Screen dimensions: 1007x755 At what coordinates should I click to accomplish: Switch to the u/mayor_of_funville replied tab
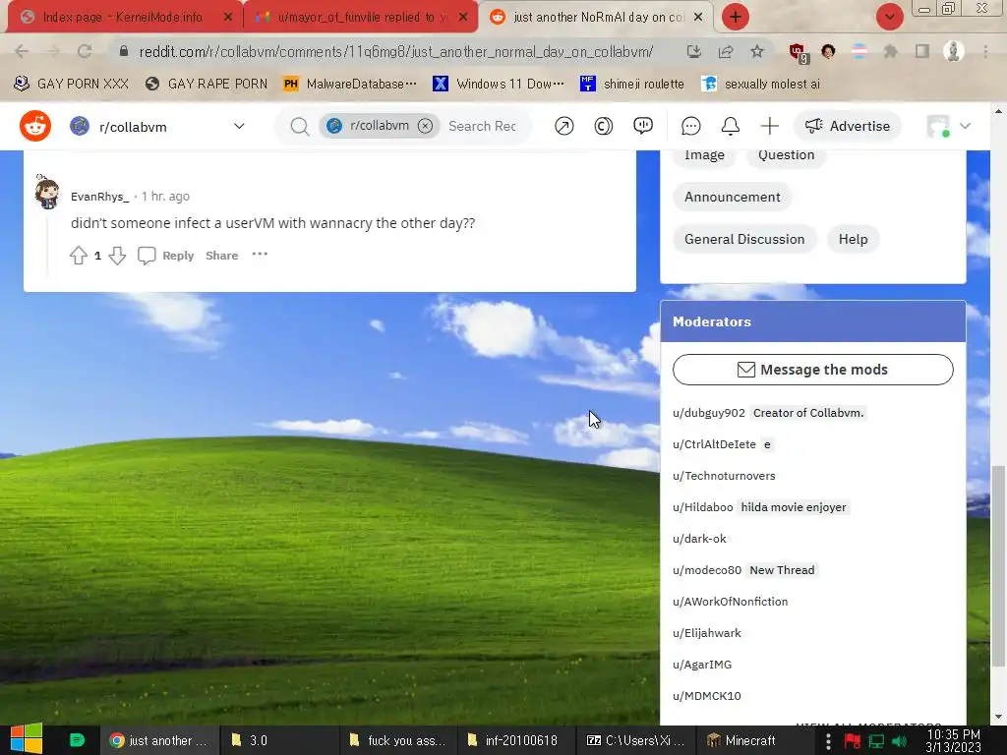[x=360, y=17]
